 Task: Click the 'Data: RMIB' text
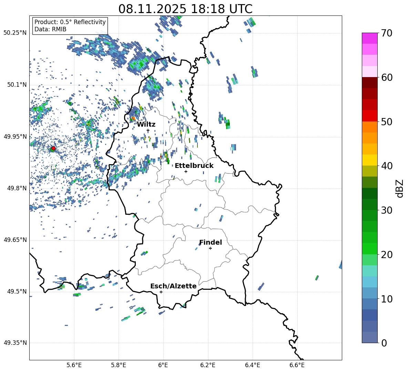[50, 29]
